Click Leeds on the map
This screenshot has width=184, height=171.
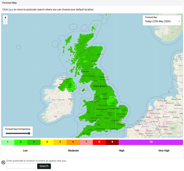(x=105, y=94)
